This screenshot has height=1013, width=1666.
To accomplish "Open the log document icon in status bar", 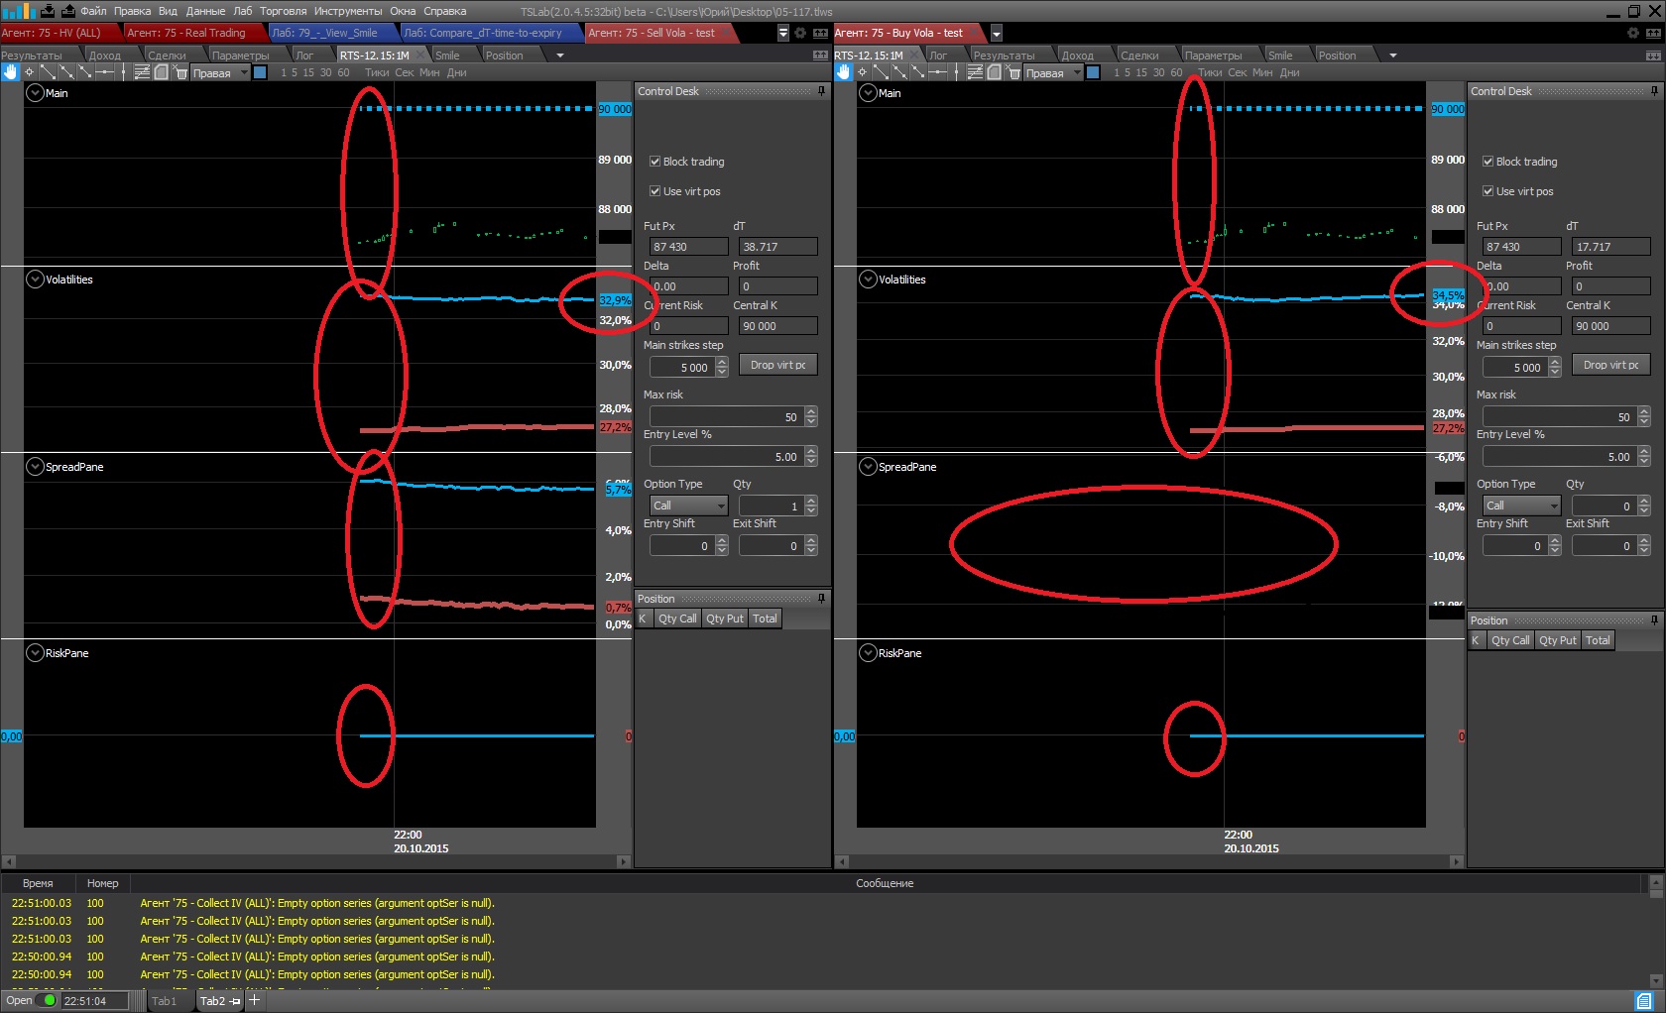I will pos(1644,1001).
